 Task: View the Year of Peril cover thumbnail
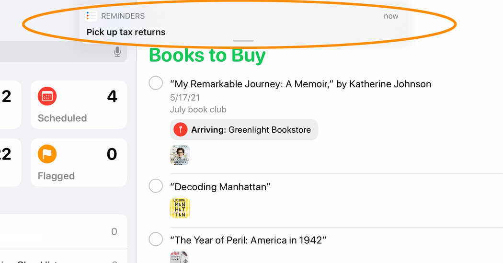180,257
